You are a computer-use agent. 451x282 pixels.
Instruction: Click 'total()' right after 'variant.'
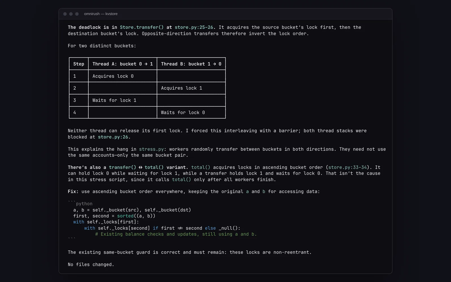(x=201, y=167)
